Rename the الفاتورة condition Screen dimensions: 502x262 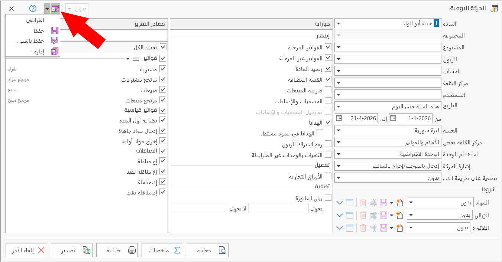pos(373,228)
